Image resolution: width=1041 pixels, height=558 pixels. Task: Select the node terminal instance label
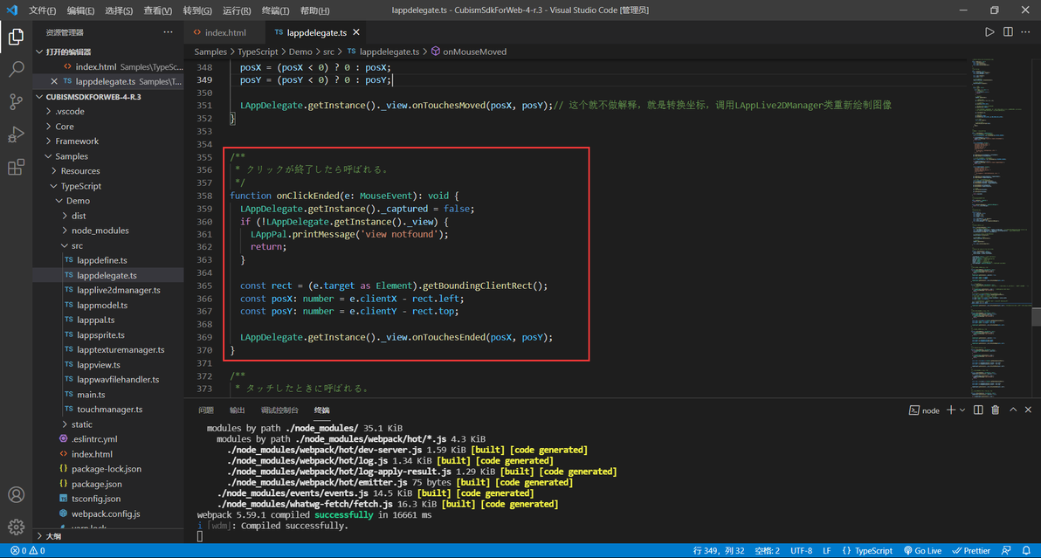(924, 410)
